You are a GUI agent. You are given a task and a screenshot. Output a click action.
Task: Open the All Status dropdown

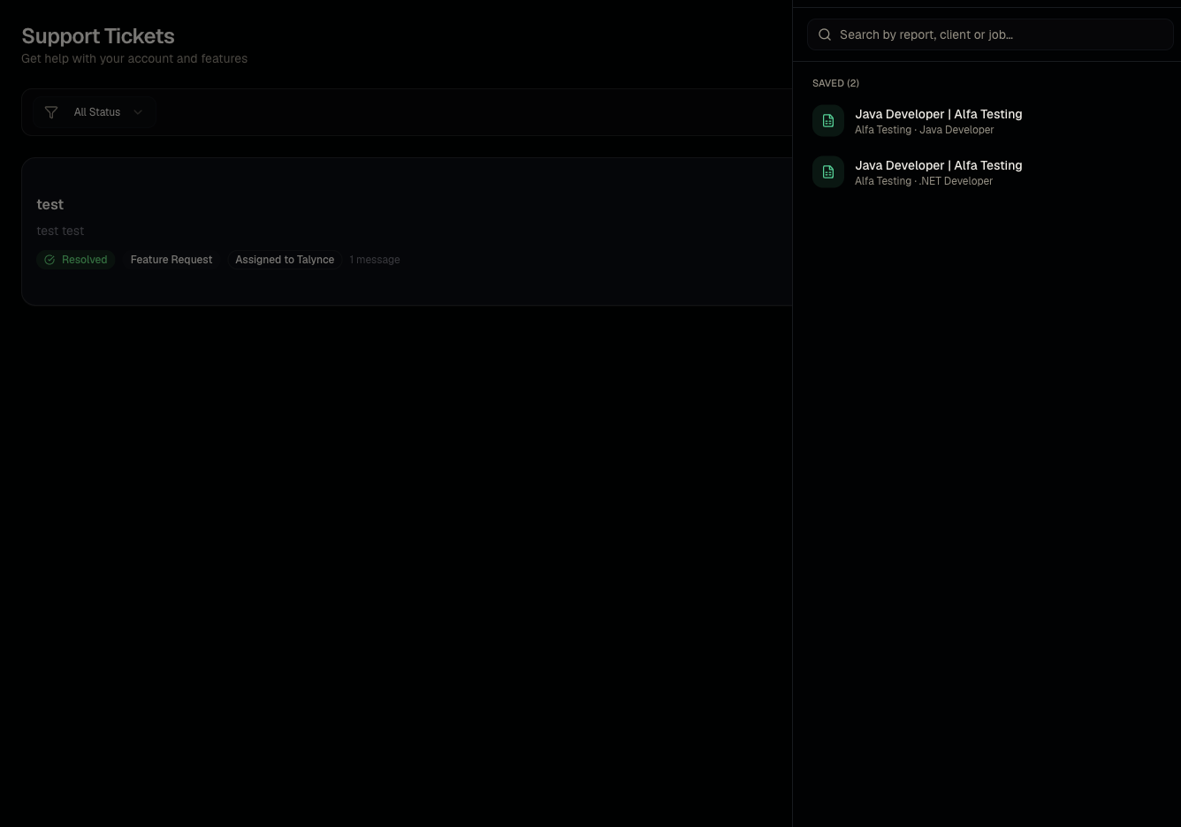point(95,112)
